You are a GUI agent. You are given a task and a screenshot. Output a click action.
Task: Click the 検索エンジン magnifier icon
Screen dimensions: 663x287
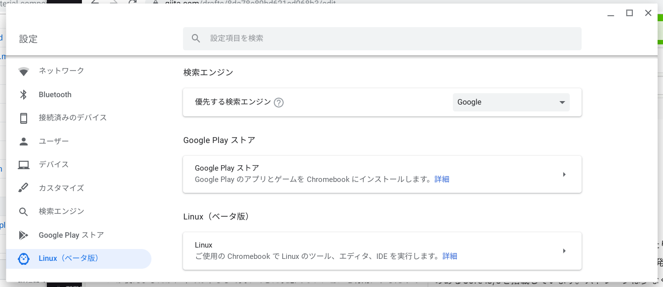pyautogui.click(x=24, y=211)
